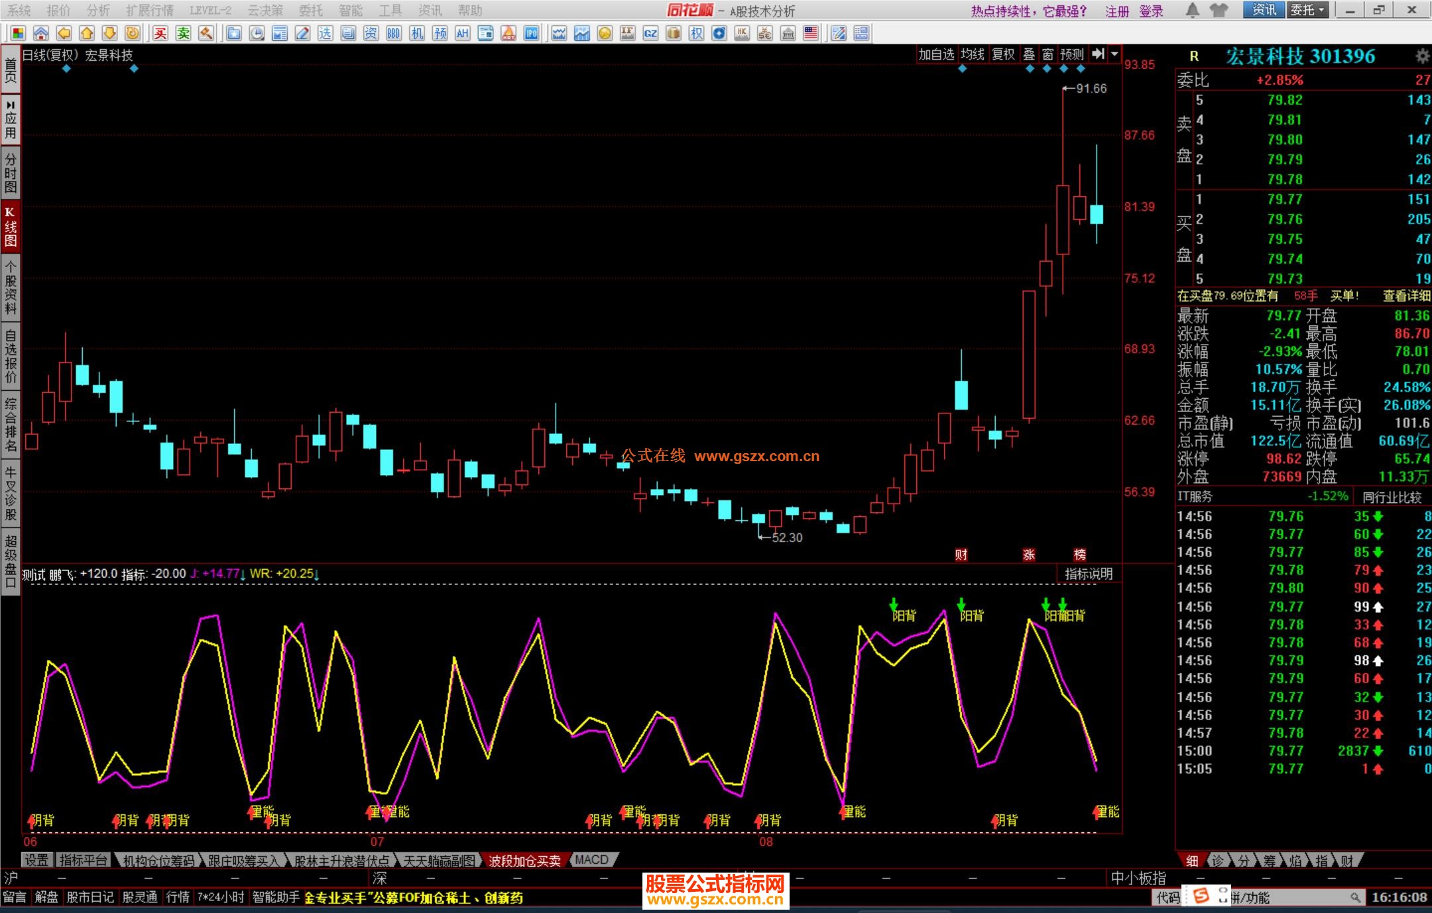Click the green 卖 (sell) toolbar icon

[184, 34]
